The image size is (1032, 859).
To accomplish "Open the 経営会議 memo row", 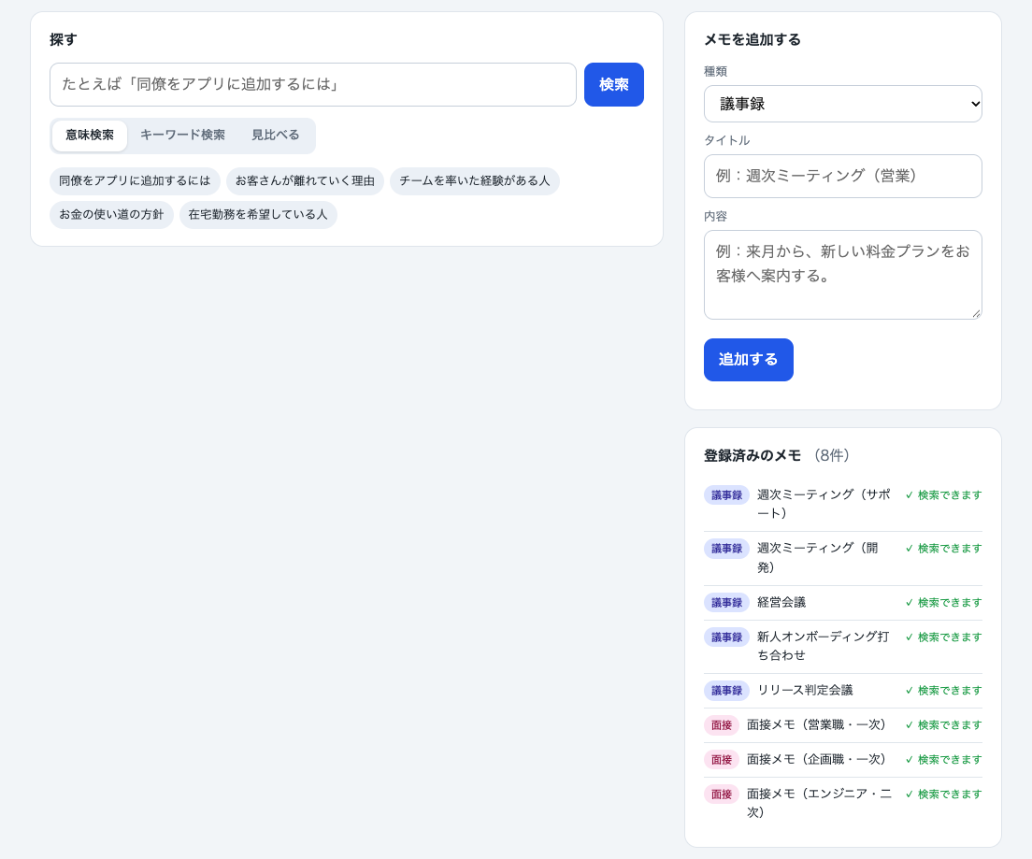I will [842, 603].
